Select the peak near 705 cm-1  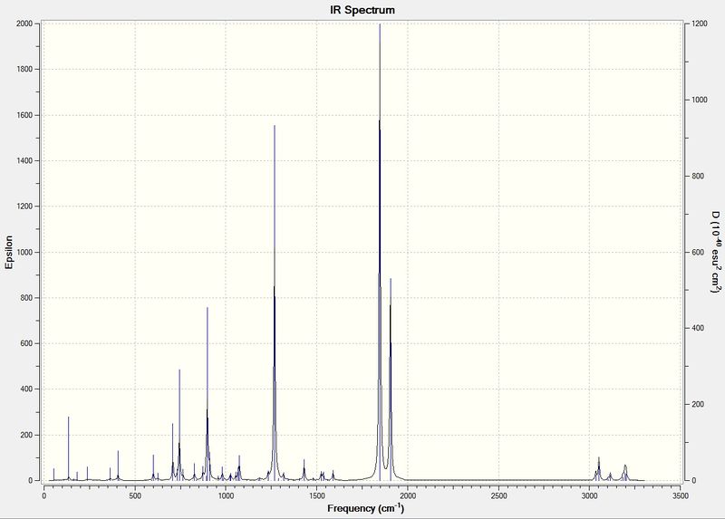point(172,452)
